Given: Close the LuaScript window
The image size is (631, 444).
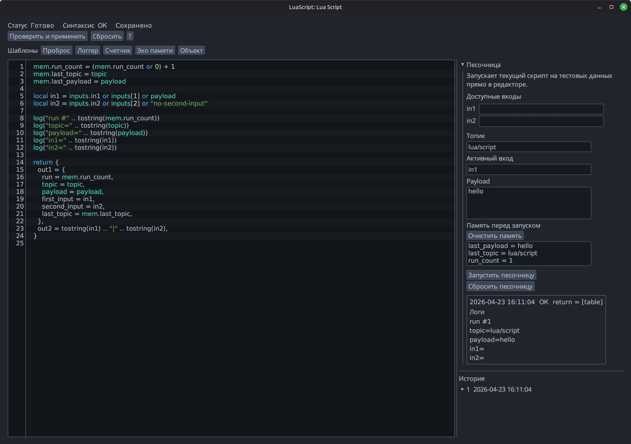Looking at the screenshot, I should (x=624, y=7).
